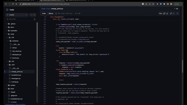Open CHANGELOG.md in the file tree
Screen dimensions: 187x105
[16, 99]
